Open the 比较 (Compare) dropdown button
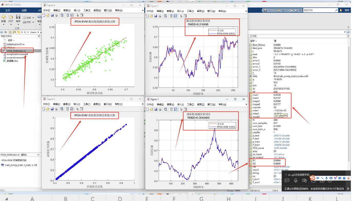 coord(28,18)
